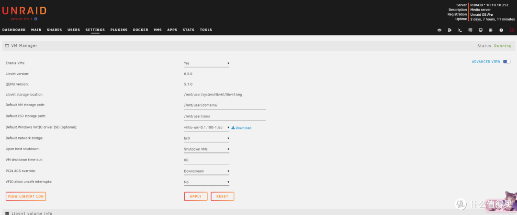The height and width of the screenshot is (215, 517).
Task: Open the system Log icon
Action: tap(491, 30)
